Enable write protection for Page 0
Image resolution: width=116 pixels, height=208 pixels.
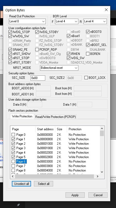(13, 135)
